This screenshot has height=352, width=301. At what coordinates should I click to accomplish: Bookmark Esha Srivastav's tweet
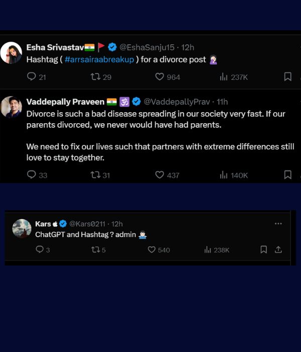(x=288, y=77)
